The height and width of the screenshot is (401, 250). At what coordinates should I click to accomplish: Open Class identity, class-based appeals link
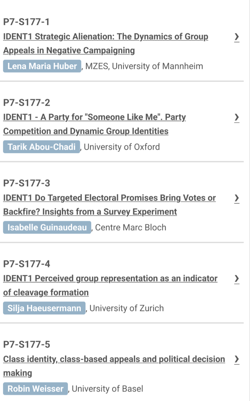pos(114,359)
